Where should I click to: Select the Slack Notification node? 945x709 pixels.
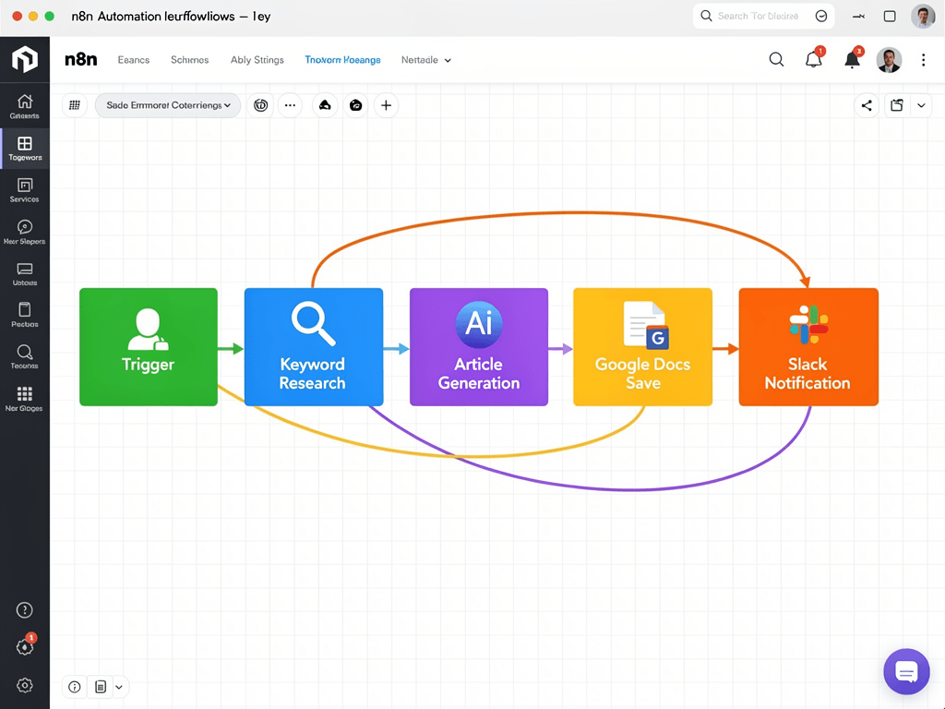807,346
